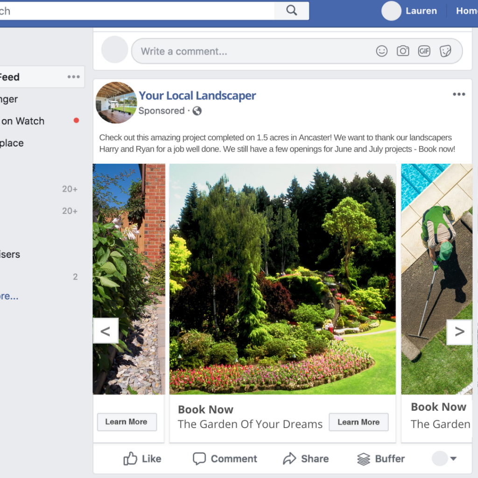Click the second 20+ sidebar counter
The height and width of the screenshot is (478, 478).
pyautogui.click(x=70, y=211)
